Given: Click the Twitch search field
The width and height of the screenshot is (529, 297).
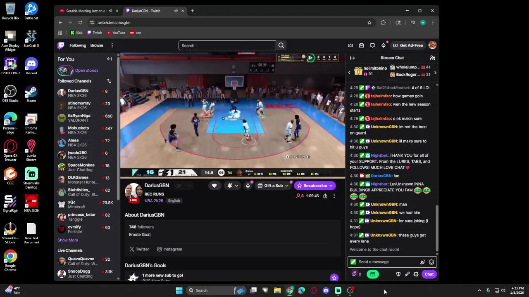Looking at the screenshot, I should [227, 45].
